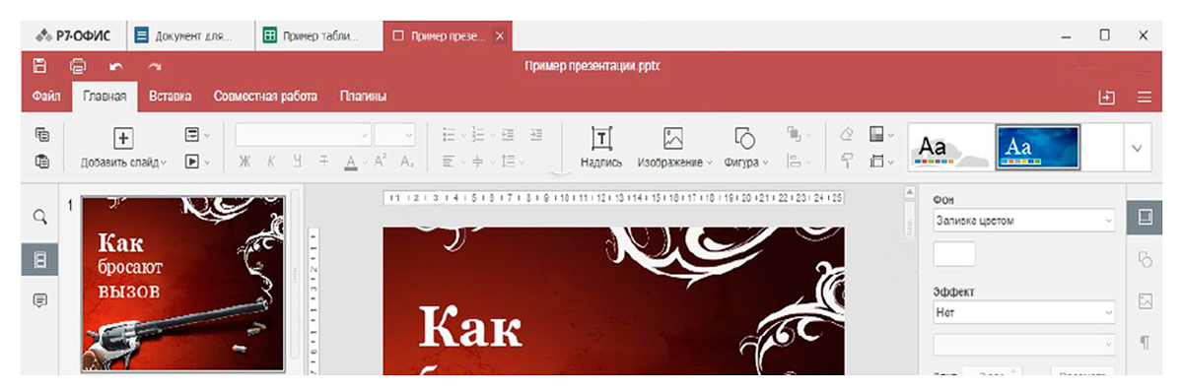Select the blue theme thumbnail
This screenshot has width=1183, height=392.
(1037, 148)
